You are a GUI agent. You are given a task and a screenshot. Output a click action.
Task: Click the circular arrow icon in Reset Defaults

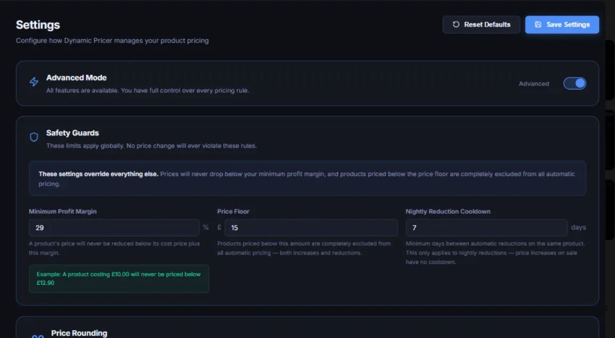point(456,25)
